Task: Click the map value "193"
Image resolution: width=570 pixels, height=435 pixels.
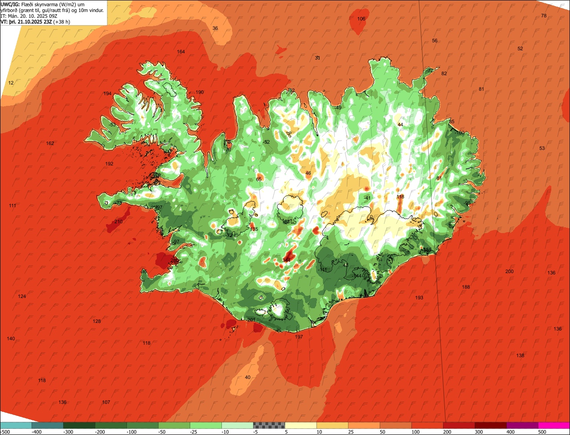Action: click(x=419, y=298)
